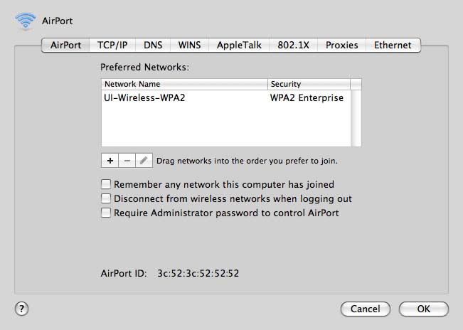Image resolution: width=463 pixels, height=330 pixels.
Task: Click the Preferred Networks label
Action: coord(144,68)
